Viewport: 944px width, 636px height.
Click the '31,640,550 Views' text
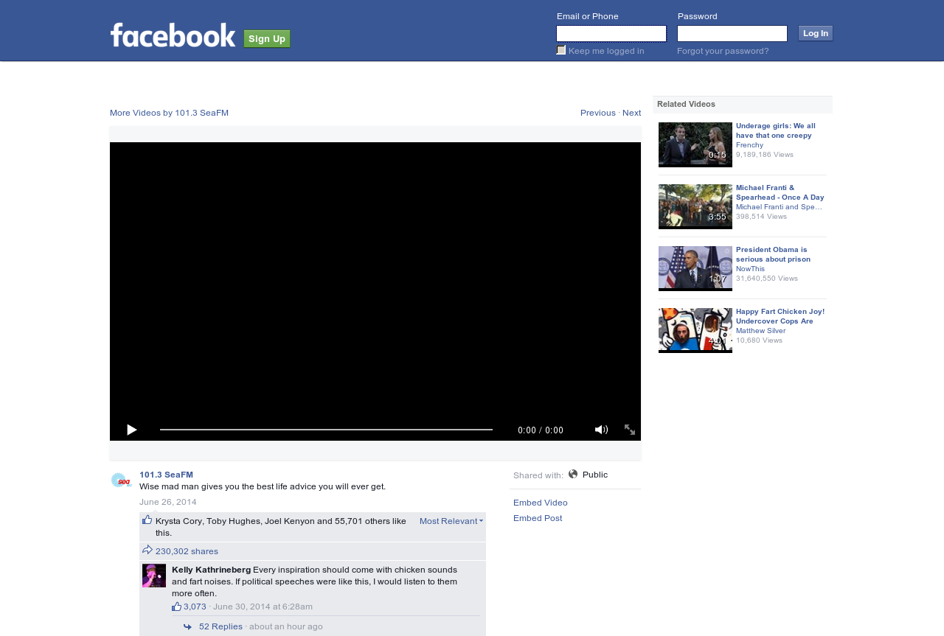pyautogui.click(x=767, y=279)
